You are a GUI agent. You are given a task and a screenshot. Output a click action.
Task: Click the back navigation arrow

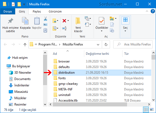pyautogui.click(x=5, y=44)
